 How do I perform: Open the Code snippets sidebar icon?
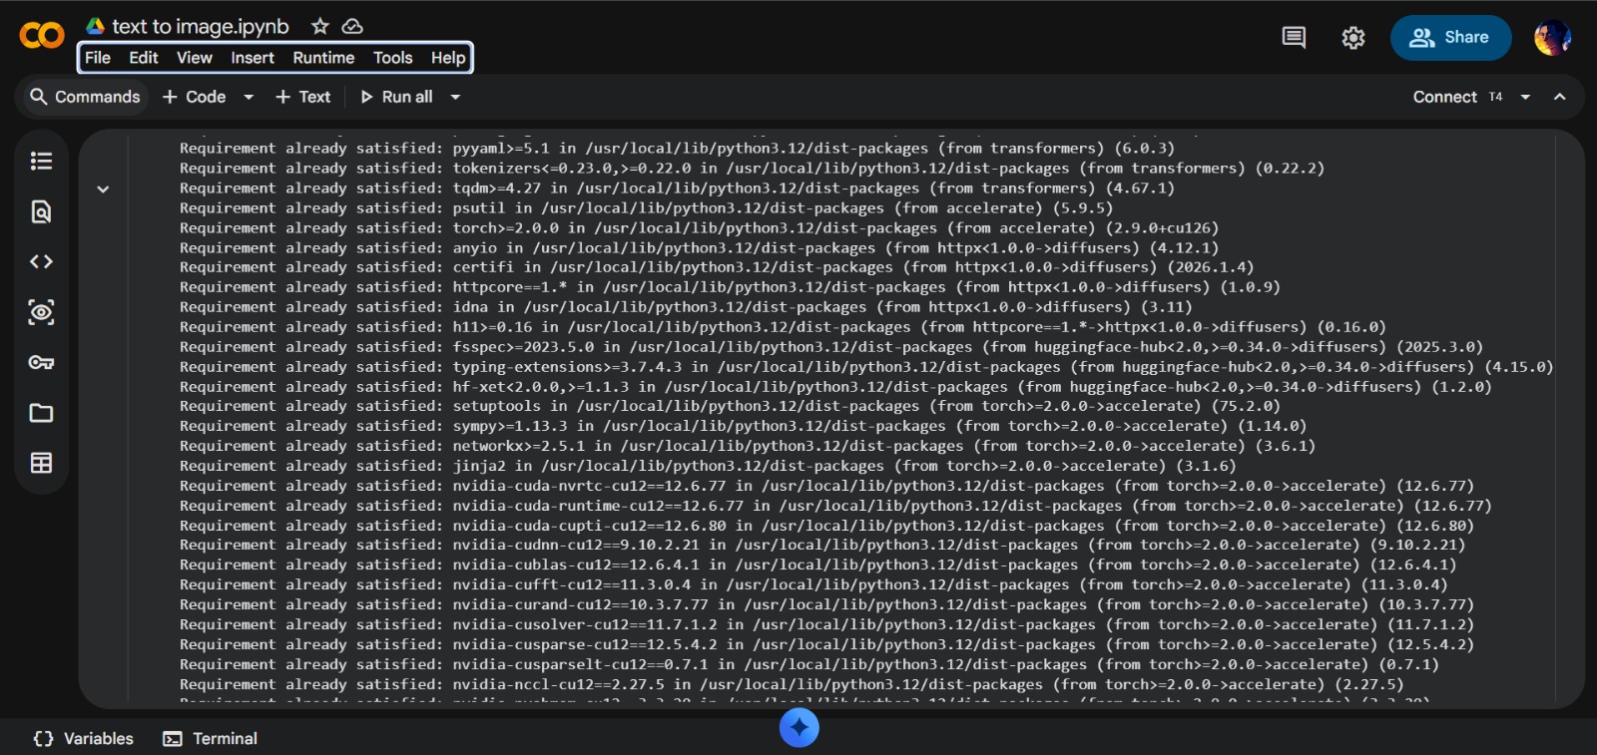41,261
